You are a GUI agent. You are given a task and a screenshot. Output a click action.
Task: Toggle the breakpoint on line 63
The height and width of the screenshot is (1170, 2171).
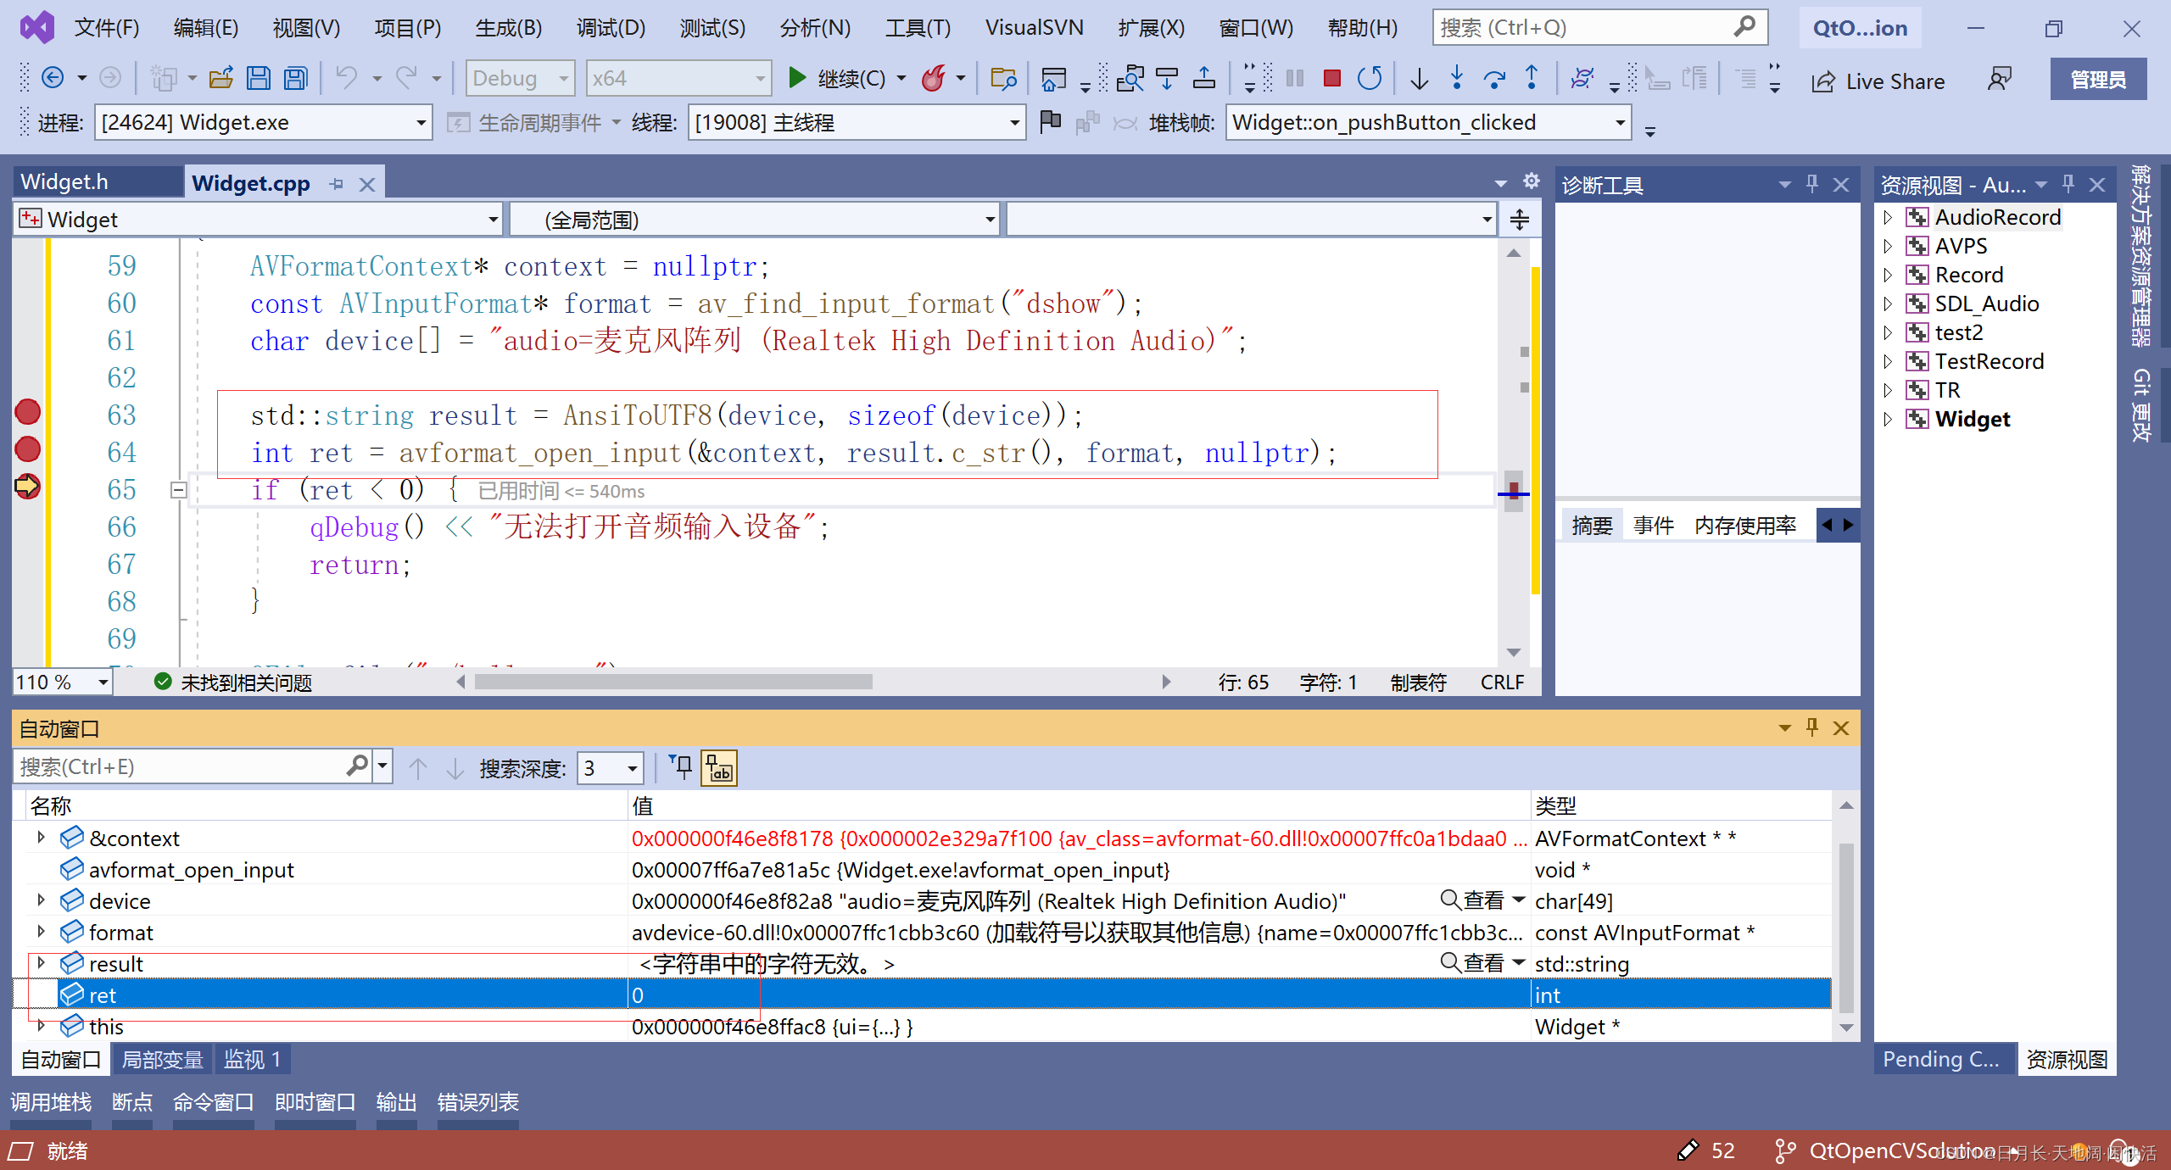coord(28,413)
